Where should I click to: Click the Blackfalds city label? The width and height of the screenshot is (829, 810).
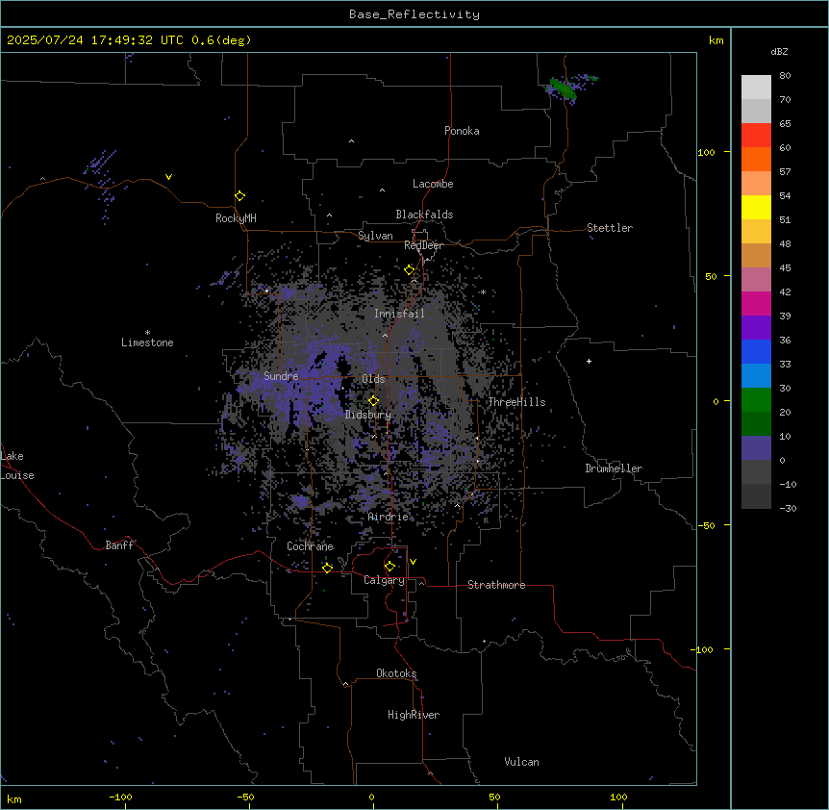point(424,215)
